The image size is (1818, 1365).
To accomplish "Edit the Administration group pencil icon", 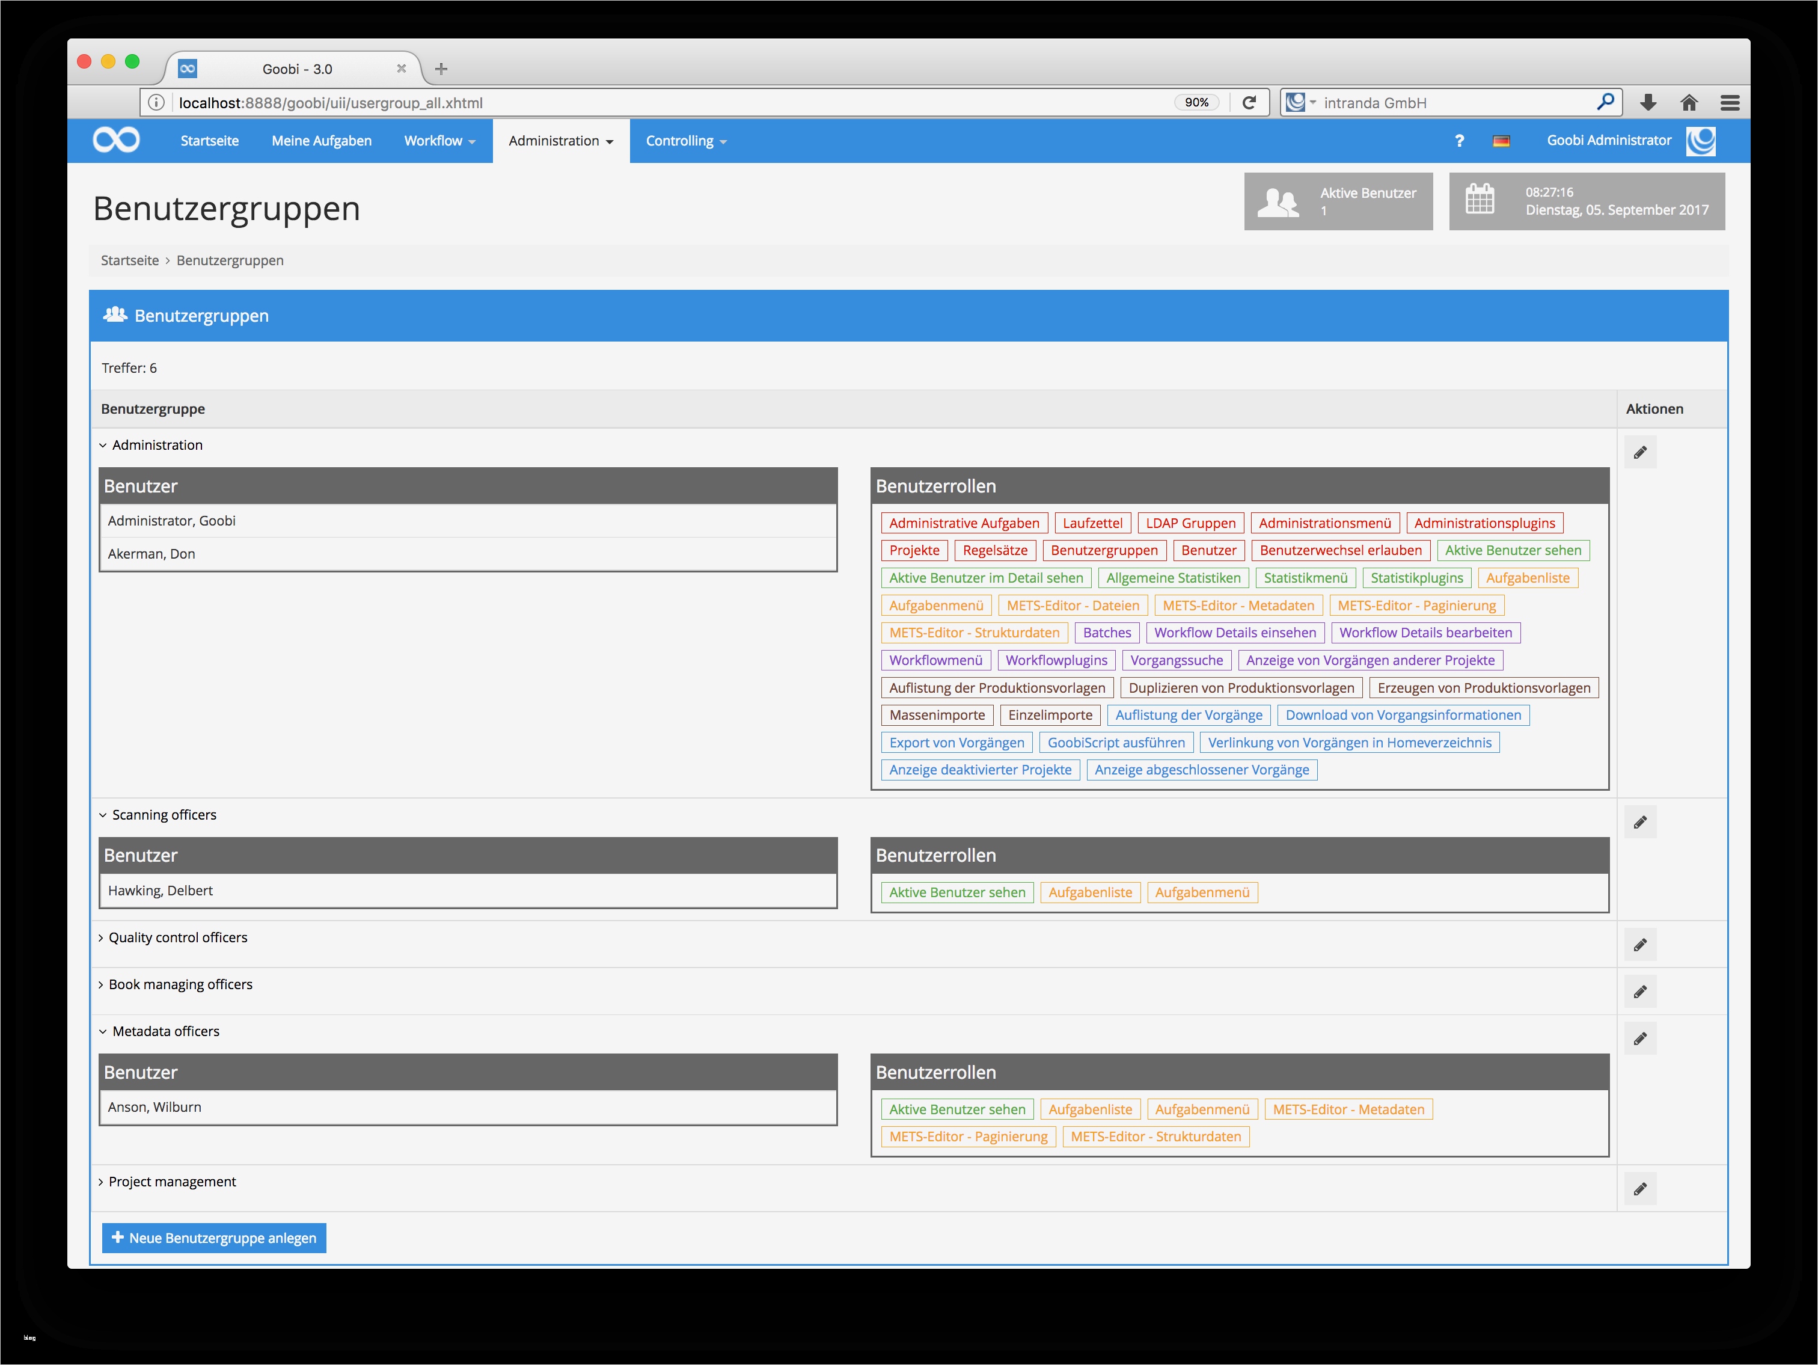I will [x=1639, y=452].
